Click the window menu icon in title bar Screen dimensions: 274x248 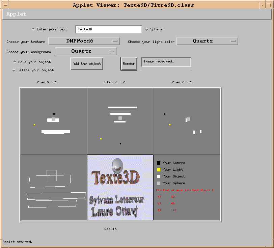point(5,5)
